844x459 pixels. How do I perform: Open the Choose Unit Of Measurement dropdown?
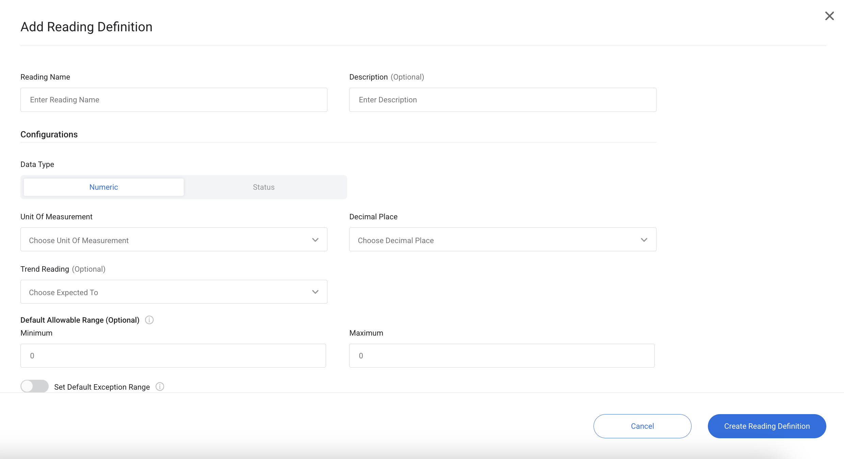pos(174,240)
